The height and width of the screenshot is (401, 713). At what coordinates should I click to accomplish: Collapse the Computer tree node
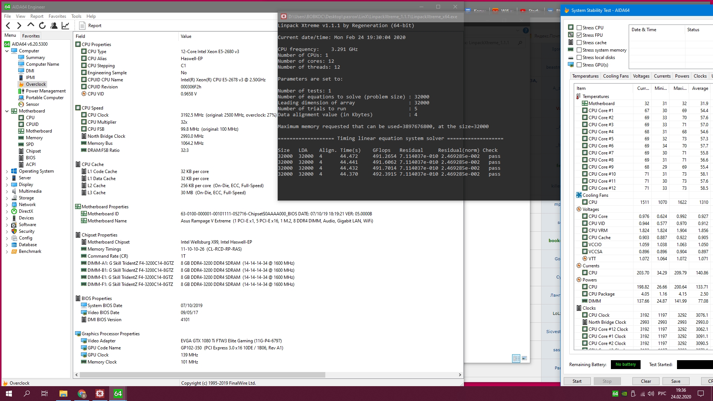pyautogui.click(x=7, y=51)
